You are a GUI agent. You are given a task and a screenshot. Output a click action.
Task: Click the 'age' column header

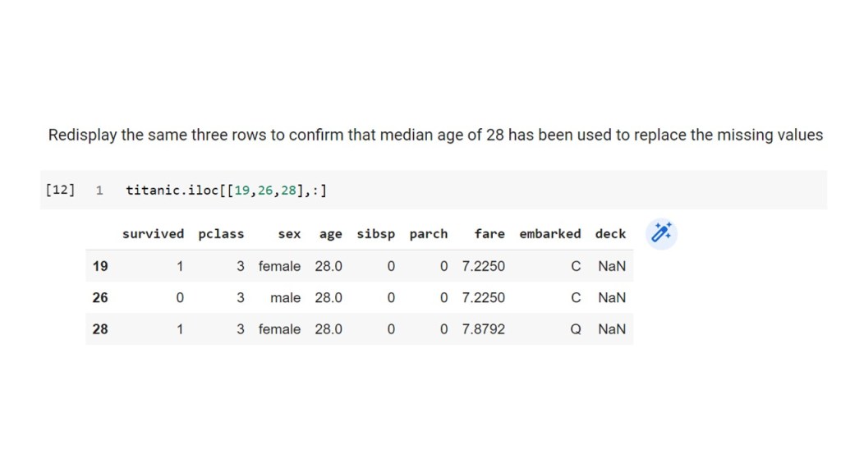point(330,234)
